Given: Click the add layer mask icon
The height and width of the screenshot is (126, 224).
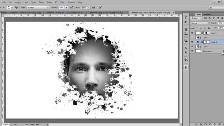Looking at the screenshot, I should 205,124.
